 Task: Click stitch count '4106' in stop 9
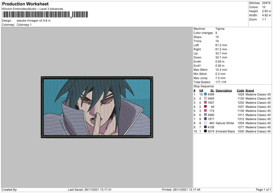(211, 127)
